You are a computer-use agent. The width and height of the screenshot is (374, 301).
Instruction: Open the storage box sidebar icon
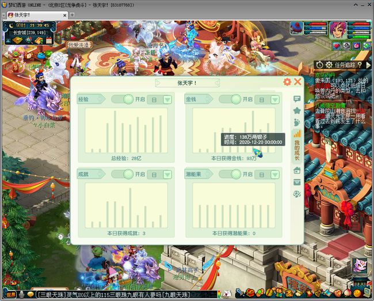click(x=297, y=182)
